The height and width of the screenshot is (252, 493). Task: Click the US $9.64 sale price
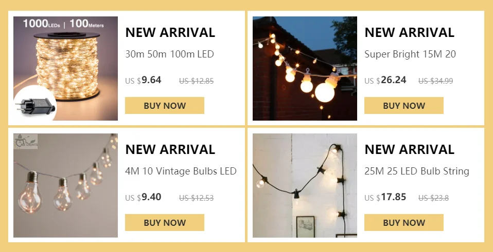[143, 80]
